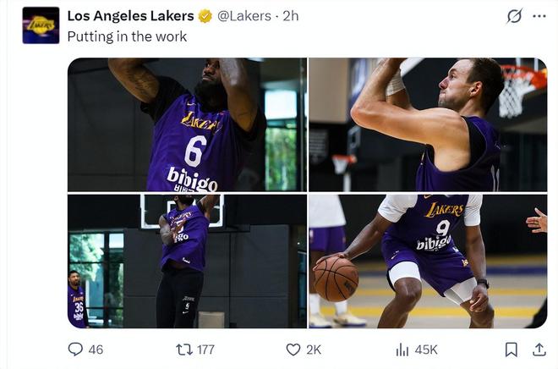558x369 pixels.
Task: Reply to the Lakers tweet
Action: 75,349
